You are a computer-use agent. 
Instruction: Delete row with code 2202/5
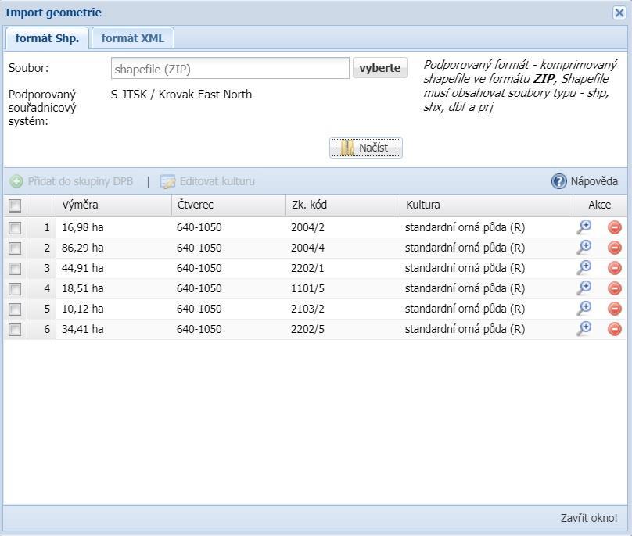click(x=615, y=329)
